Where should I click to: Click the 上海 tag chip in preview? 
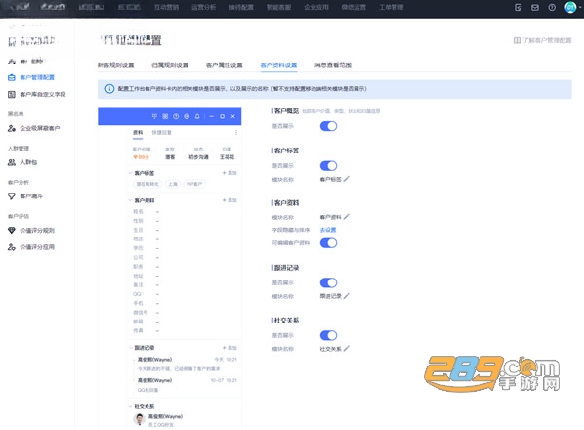coord(173,184)
